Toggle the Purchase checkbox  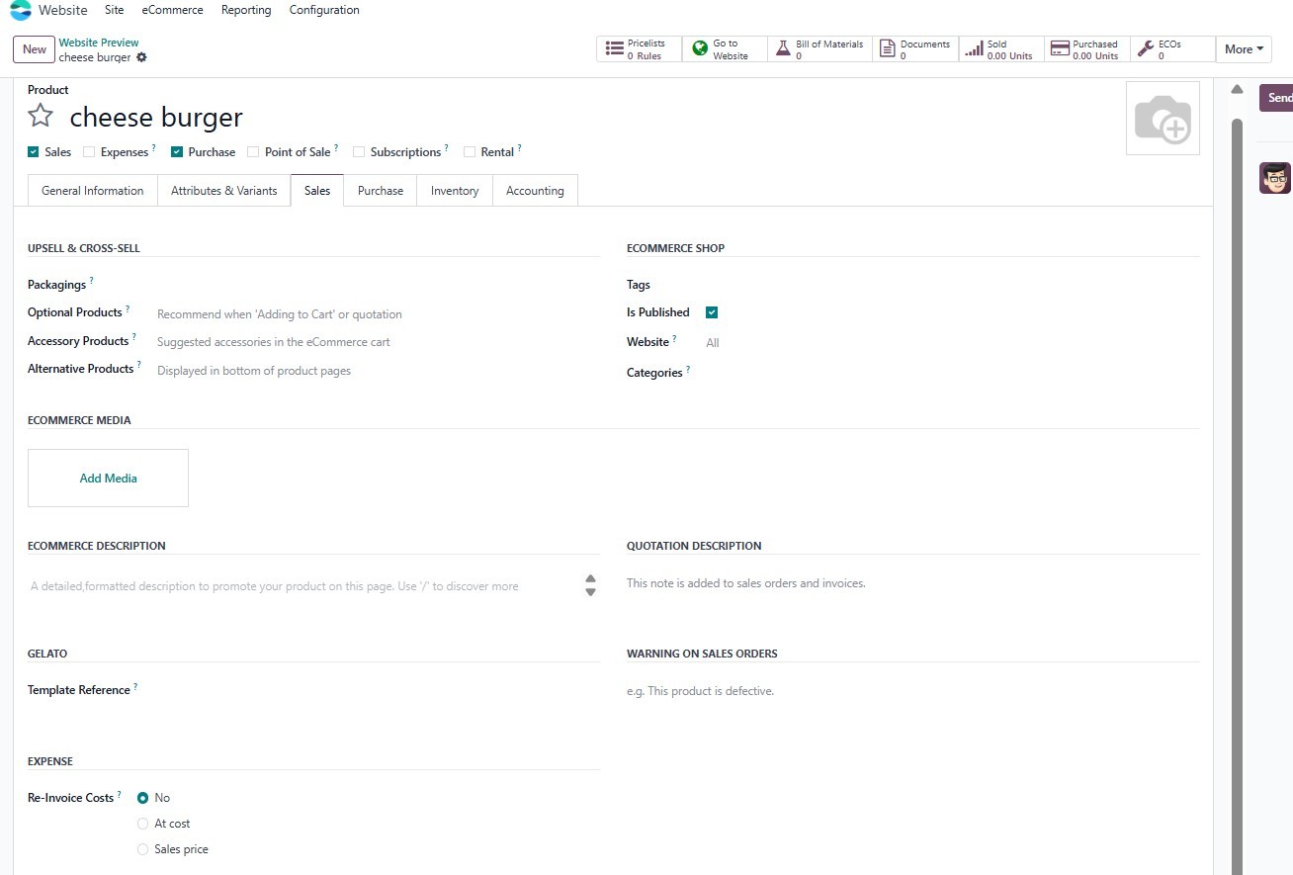(x=177, y=152)
